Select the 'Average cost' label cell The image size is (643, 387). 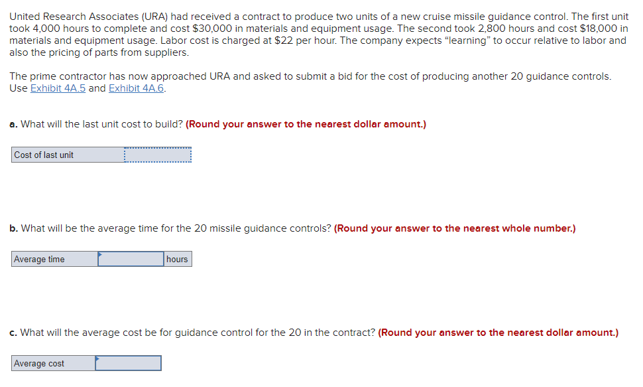pyautogui.click(x=53, y=363)
